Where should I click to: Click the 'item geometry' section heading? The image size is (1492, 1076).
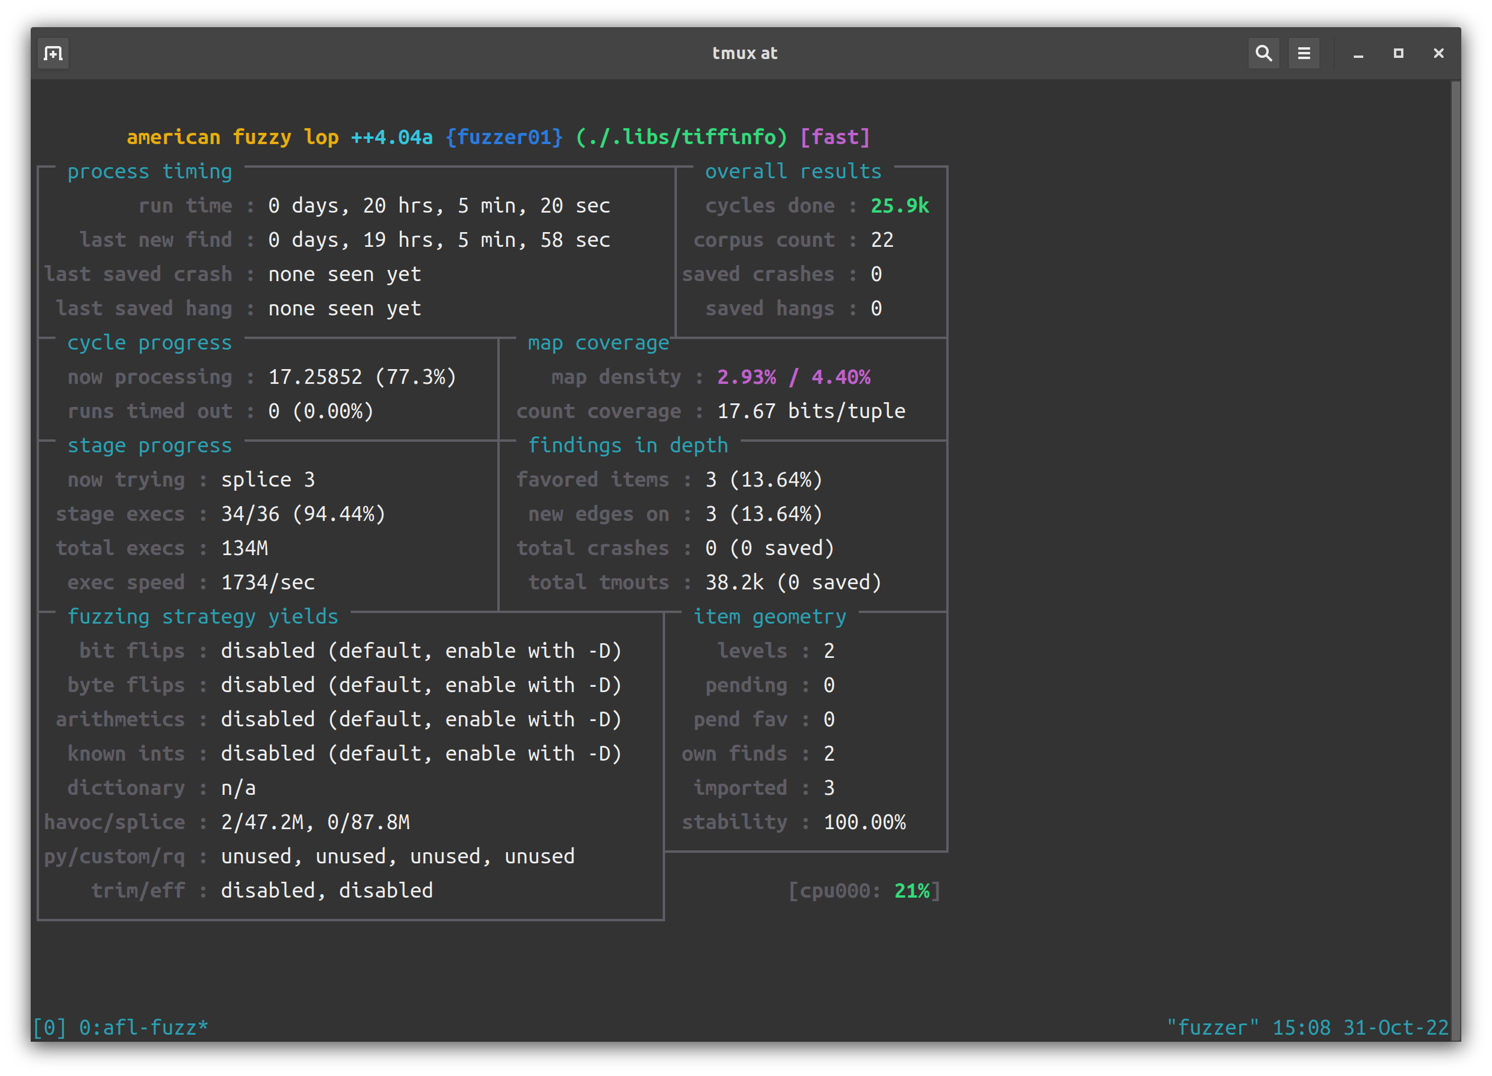click(770, 617)
